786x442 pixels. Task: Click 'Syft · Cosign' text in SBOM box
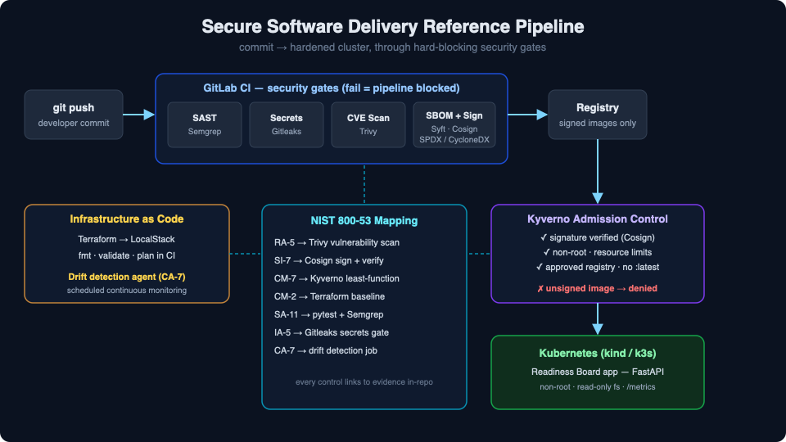tap(454, 129)
